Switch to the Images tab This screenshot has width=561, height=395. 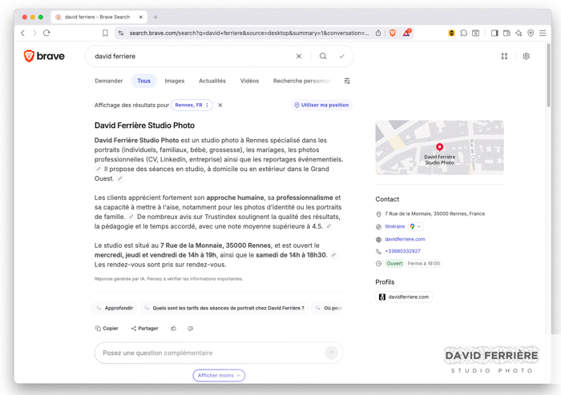[174, 81]
